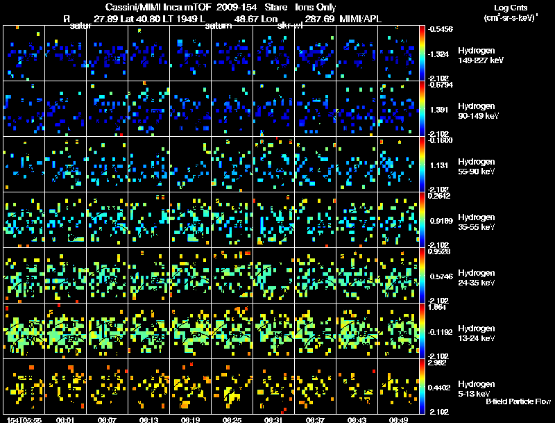Open the Hydrogen 13-24 keV panel at 06:01
This screenshot has width=555, height=423.
click(65, 331)
